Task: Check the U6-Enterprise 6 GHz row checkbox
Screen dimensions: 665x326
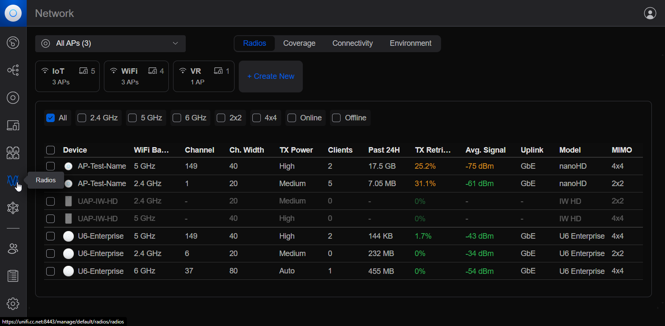Action: tap(50, 271)
